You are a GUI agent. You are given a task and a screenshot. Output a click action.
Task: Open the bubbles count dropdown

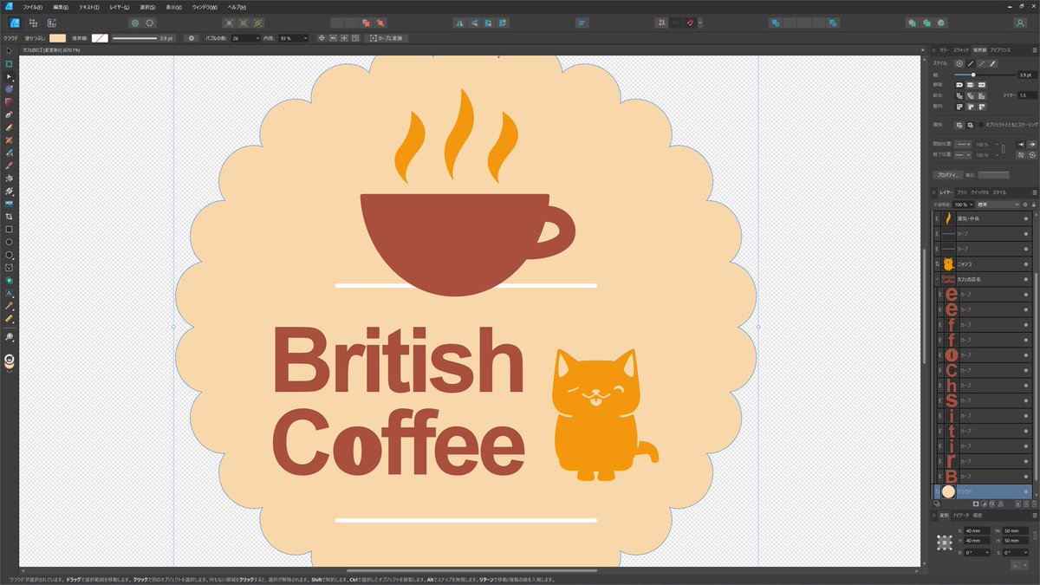[x=258, y=38]
